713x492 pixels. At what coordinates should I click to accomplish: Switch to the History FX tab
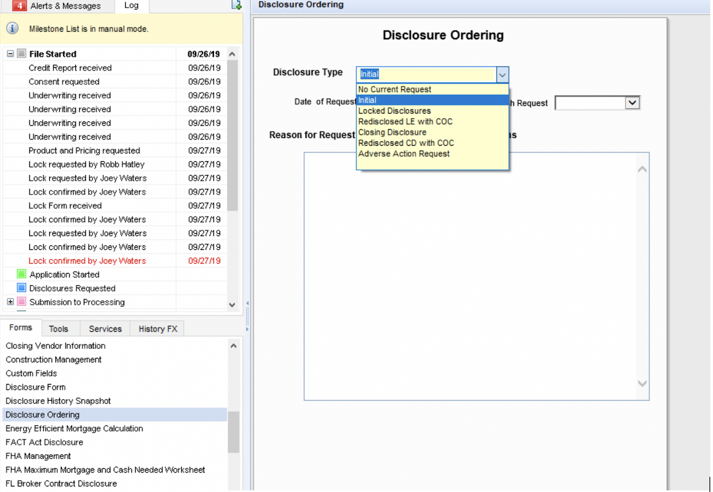[158, 329]
